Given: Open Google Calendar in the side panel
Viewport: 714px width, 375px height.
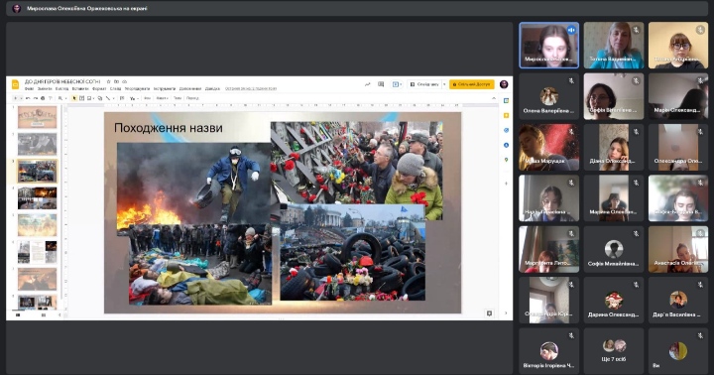Looking at the screenshot, I should pyautogui.click(x=506, y=101).
